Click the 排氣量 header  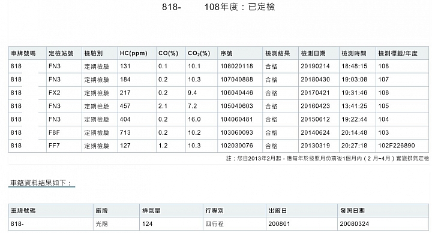tap(151, 211)
